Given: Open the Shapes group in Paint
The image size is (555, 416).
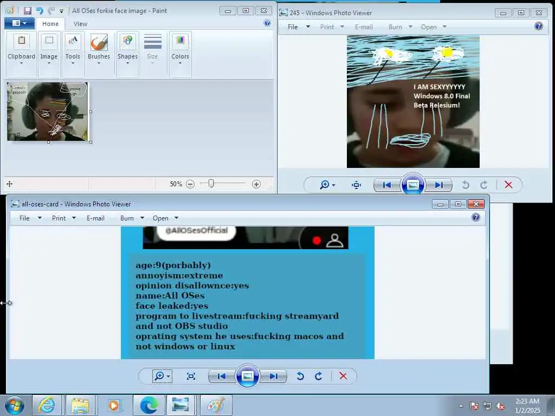Looking at the screenshot, I should [x=127, y=54].
